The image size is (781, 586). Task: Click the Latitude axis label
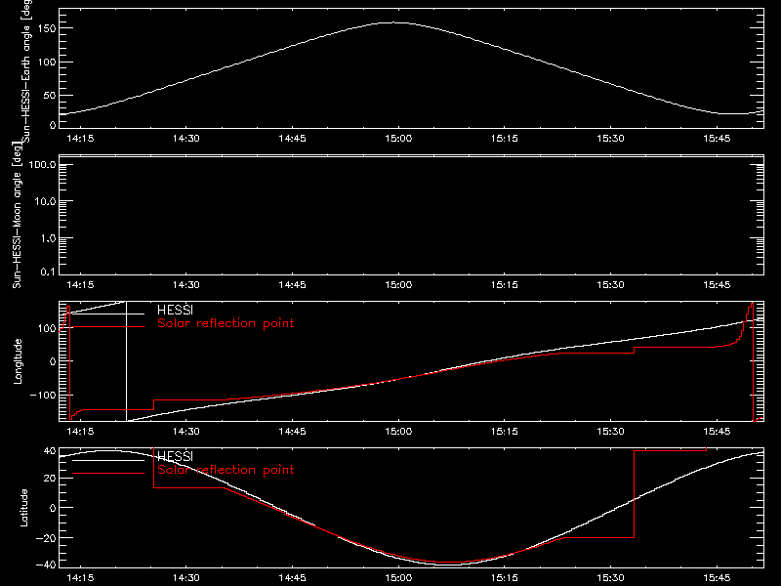(23, 508)
